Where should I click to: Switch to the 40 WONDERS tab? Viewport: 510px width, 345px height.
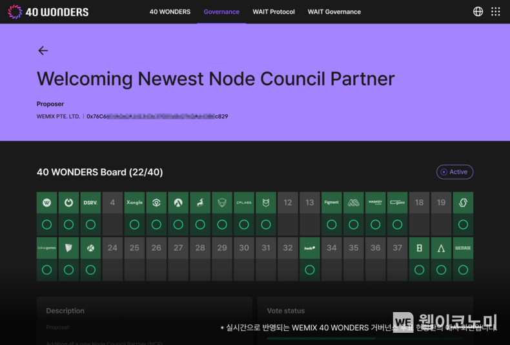170,12
